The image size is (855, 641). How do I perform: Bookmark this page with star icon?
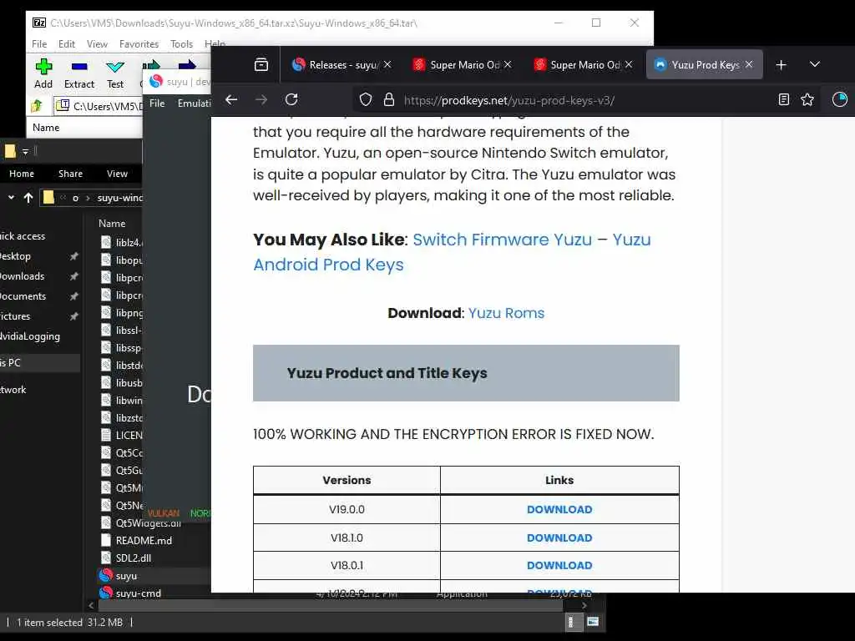point(807,99)
